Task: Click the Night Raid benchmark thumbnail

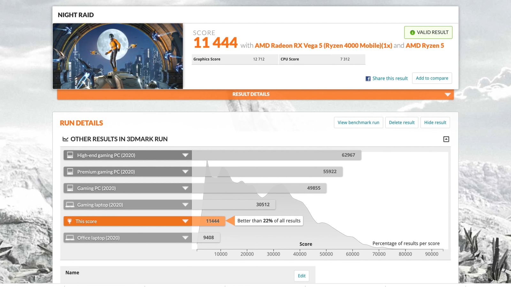Action: [x=118, y=56]
